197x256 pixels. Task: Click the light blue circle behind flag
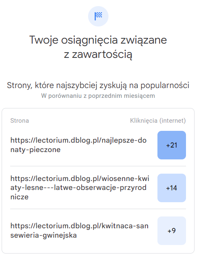[98, 16]
